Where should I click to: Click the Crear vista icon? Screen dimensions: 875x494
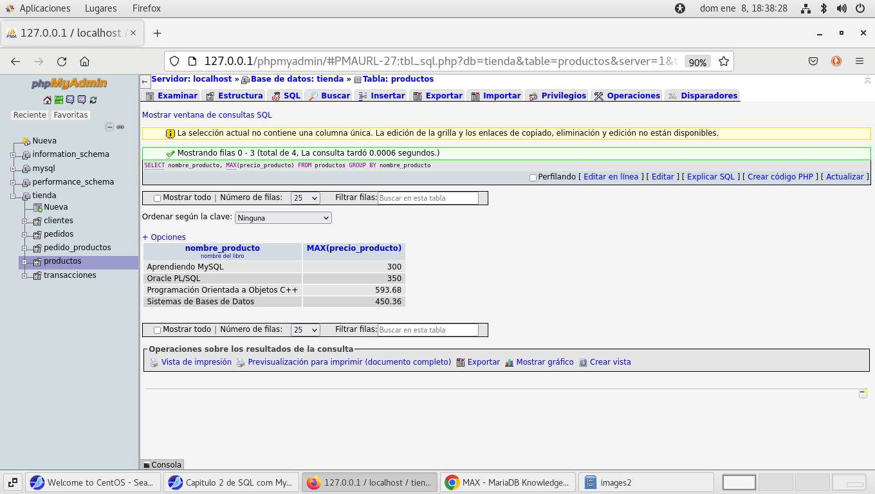coord(583,363)
